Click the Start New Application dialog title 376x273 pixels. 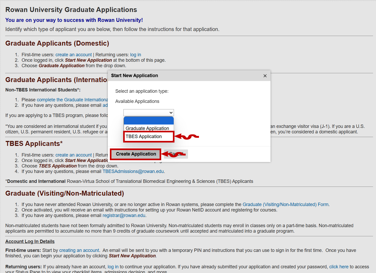click(x=134, y=76)
